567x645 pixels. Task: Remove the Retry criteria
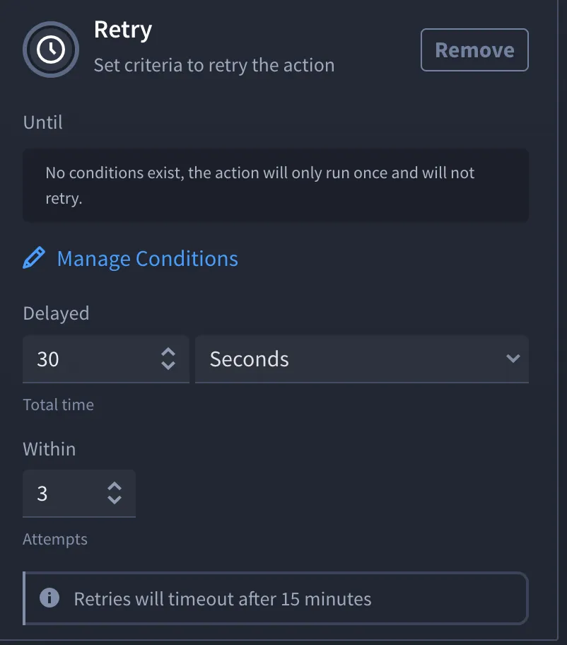tap(474, 50)
